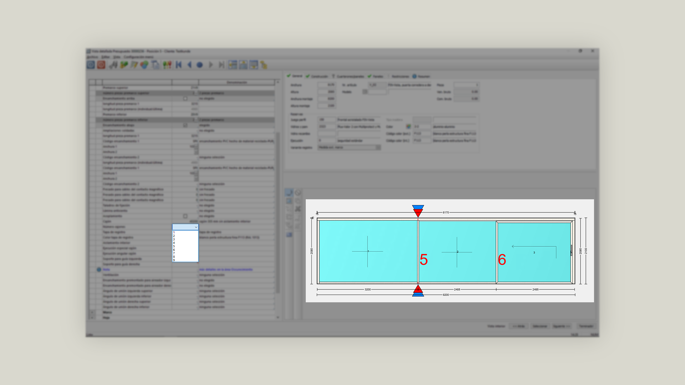Click the bottom red triangle marker in drawing

coord(418,289)
